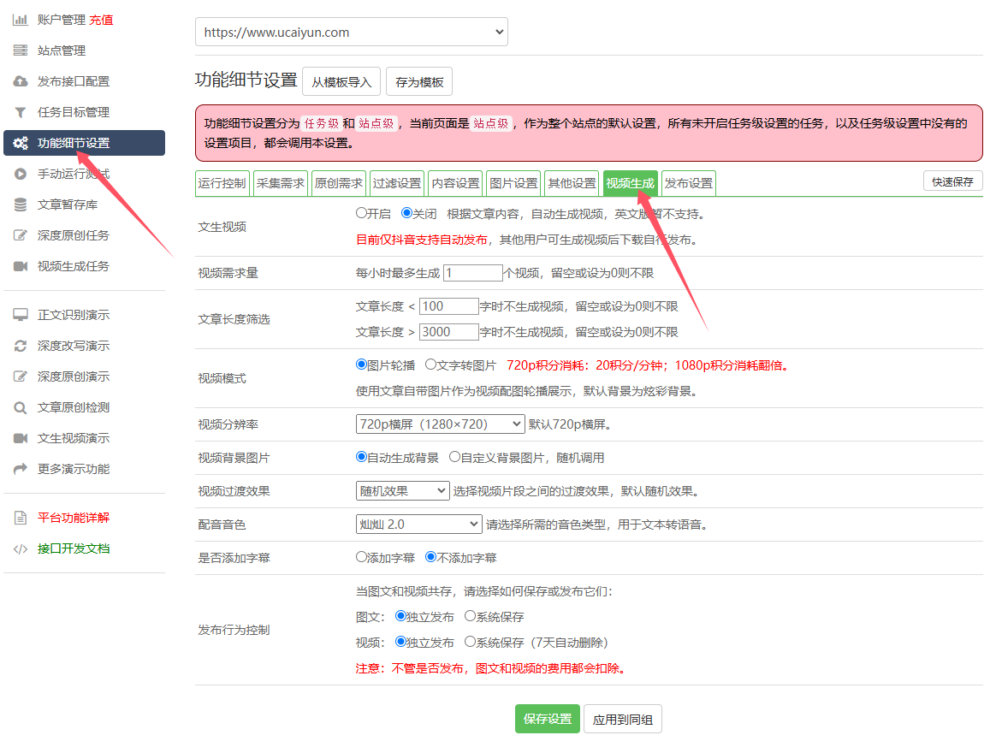
Task: Click the video camera icon beside 视频生成任务
Action: [x=21, y=266]
